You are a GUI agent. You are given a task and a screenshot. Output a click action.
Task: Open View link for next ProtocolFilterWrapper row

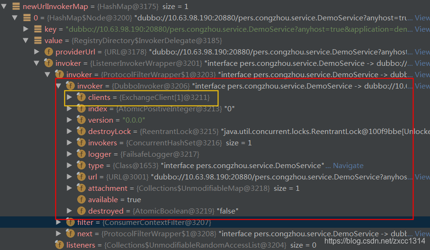pyautogui.click(x=422, y=234)
